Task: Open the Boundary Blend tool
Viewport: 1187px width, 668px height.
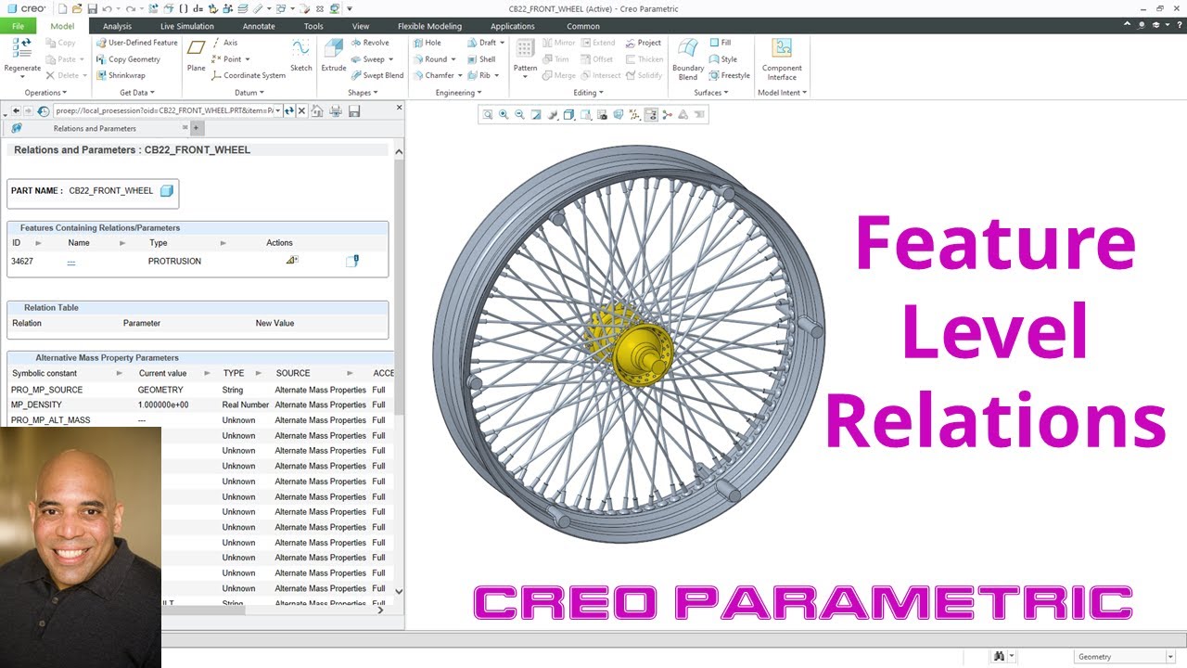Action: pos(688,58)
